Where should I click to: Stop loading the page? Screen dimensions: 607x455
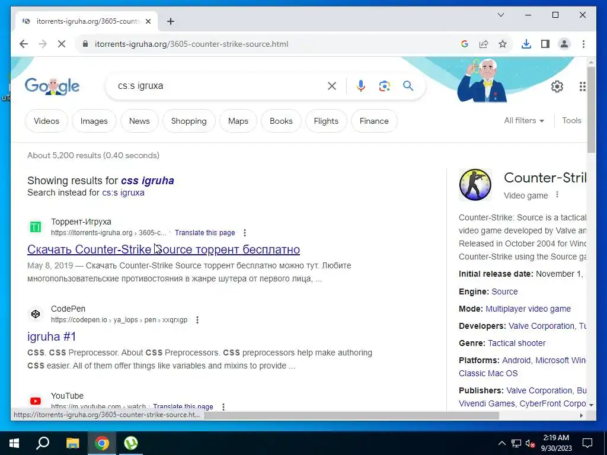click(62, 44)
